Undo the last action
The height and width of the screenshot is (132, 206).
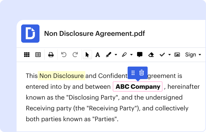(64, 55)
